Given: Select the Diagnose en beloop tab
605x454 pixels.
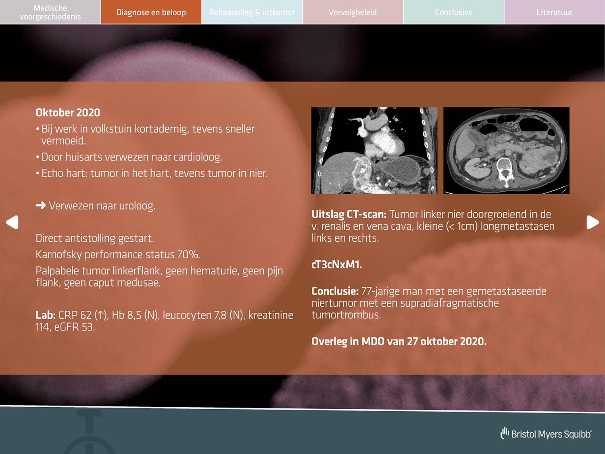Looking at the screenshot, I should pyautogui.click(x=151, y=12).
